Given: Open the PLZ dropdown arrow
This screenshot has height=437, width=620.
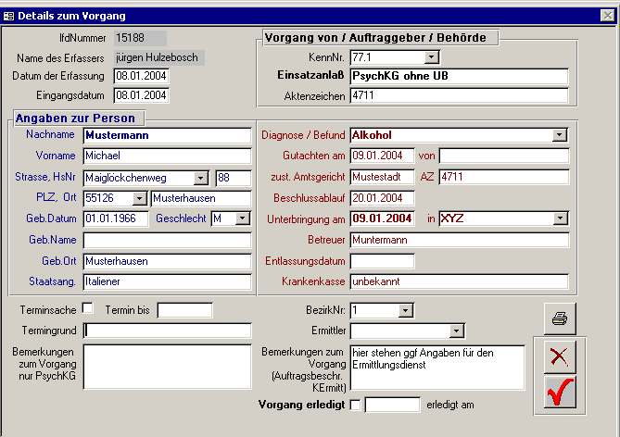Looking at the screenshot, I should pyautogui.click(x=140, y=198).
